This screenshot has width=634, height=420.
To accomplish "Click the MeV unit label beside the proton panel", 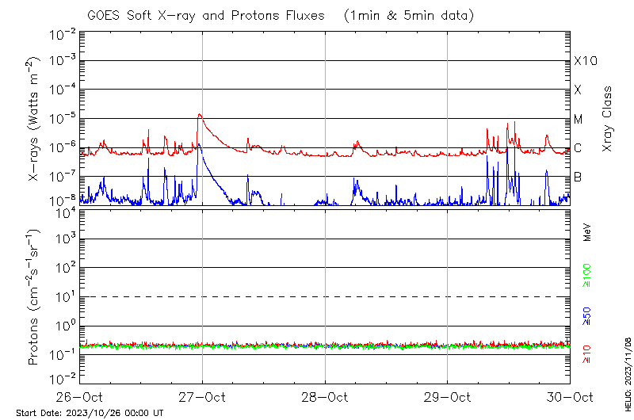I will (587, 231).
